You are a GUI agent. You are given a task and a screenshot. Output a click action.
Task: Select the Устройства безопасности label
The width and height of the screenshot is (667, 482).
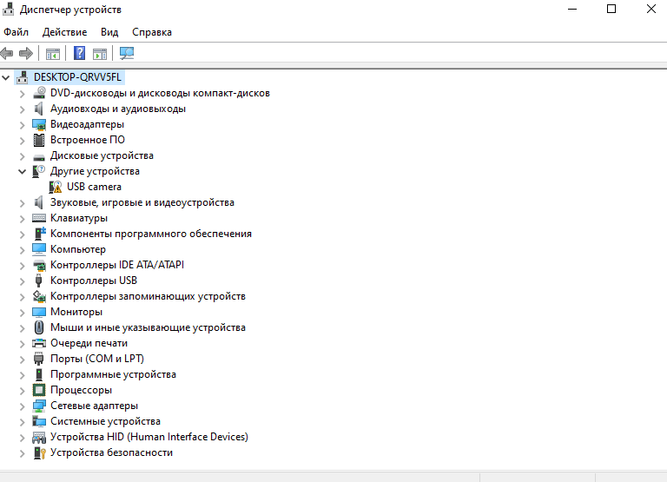pos(111,452)
